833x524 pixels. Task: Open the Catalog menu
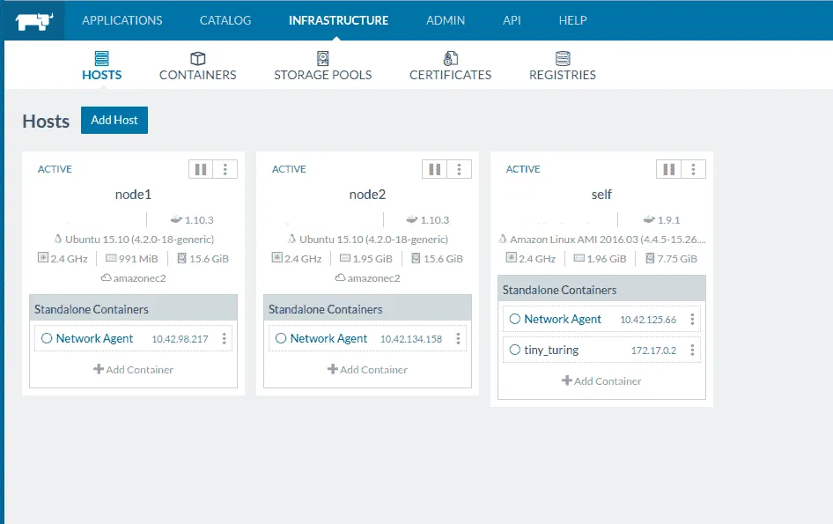pyautogui.click(x=225, y=20)
